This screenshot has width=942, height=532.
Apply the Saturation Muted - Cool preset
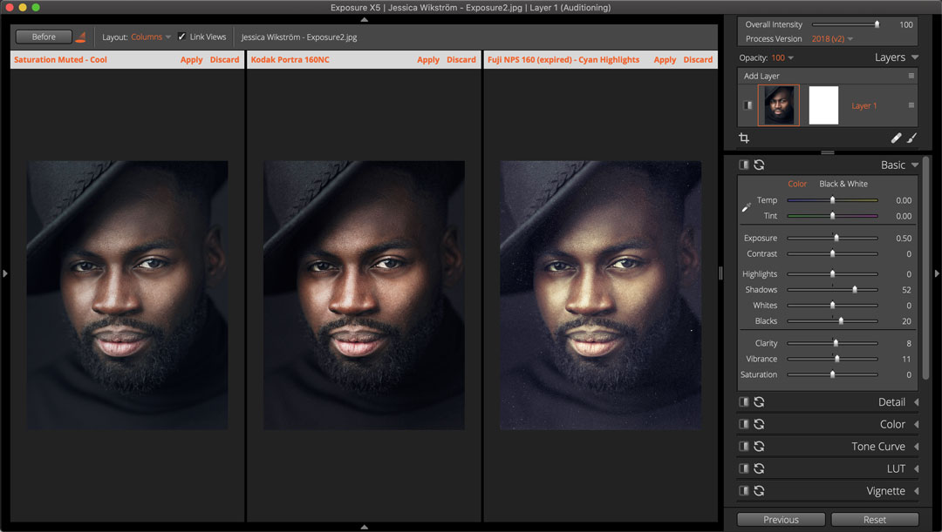point(192,60)
